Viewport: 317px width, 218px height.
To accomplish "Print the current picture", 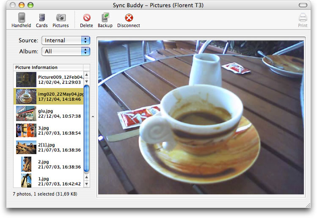I will click(303, 20).
